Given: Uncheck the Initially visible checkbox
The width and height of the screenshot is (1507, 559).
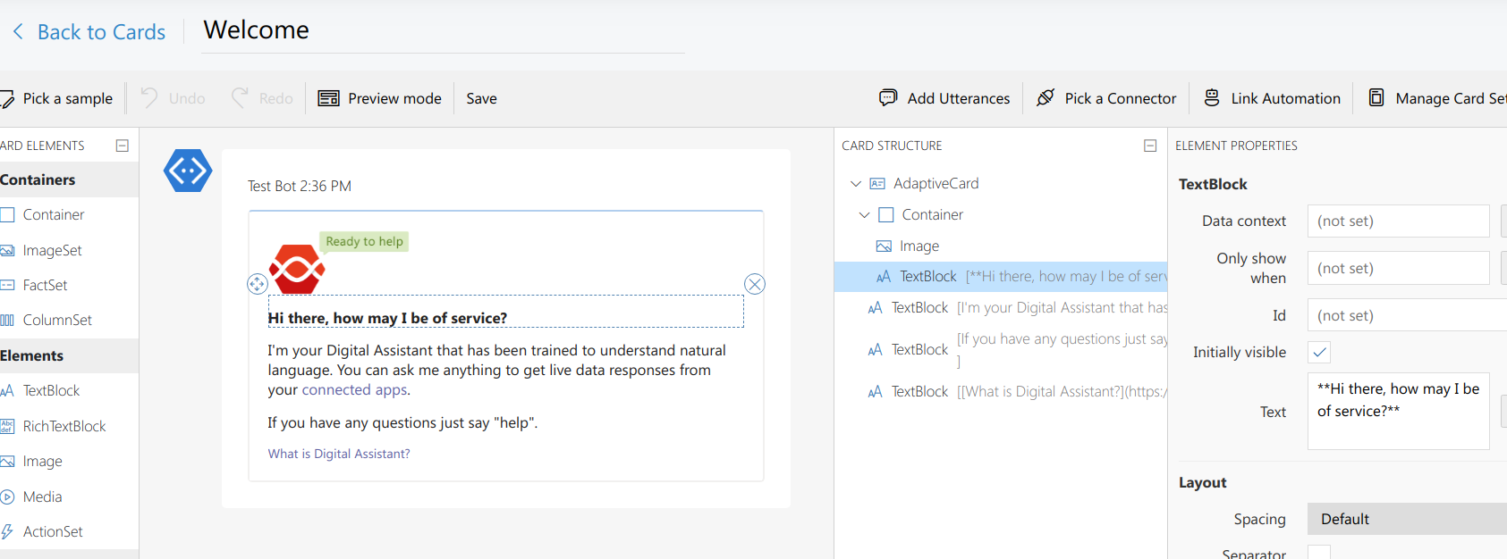Looking at the screenshot, I should [x=1319, y=352].
